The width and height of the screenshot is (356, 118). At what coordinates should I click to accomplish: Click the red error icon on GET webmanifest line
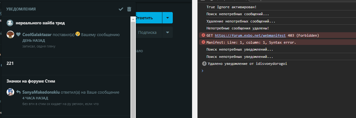click(203, 35)
